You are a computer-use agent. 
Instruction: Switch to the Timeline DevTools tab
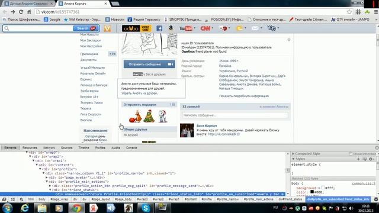click(x=84, y=147)
